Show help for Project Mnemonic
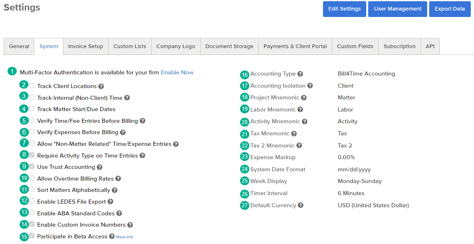This screenshot has width=474, height=244. click(304, 98)
